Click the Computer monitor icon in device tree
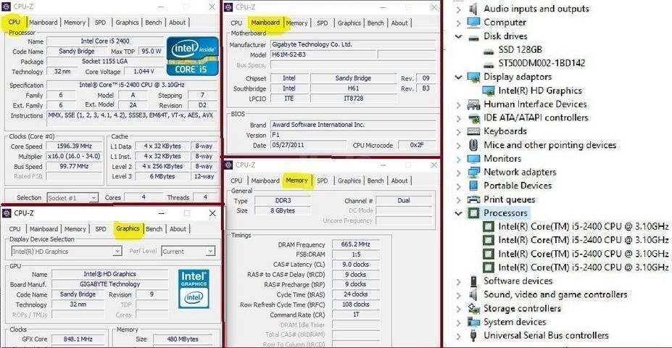 (x=473, y=22)
